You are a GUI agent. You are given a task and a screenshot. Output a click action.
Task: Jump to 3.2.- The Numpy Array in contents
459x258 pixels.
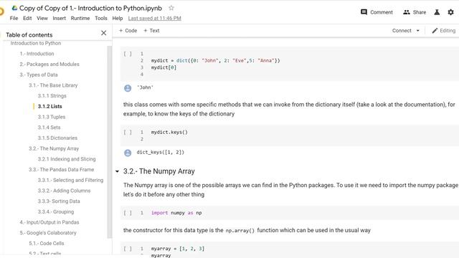point(54,148)
